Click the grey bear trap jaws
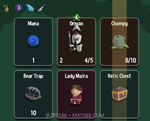 coord(33,93)
